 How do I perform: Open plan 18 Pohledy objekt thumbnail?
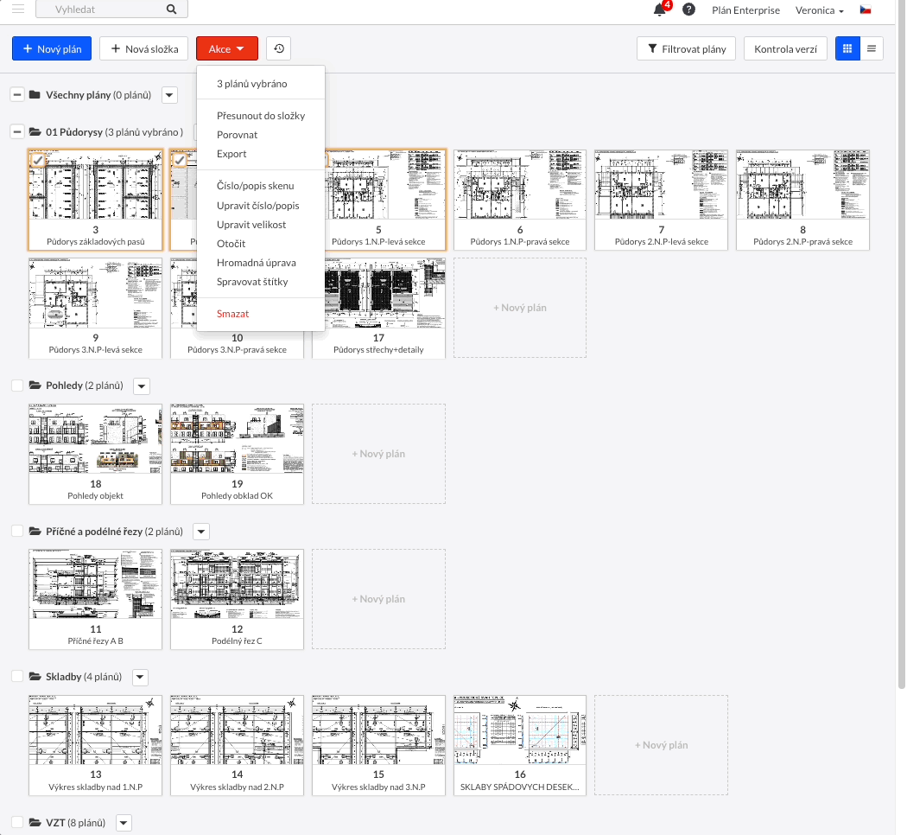pos(95,454)
